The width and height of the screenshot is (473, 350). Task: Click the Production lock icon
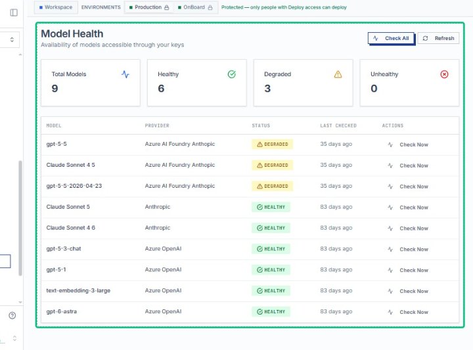[x=166, y=7]
